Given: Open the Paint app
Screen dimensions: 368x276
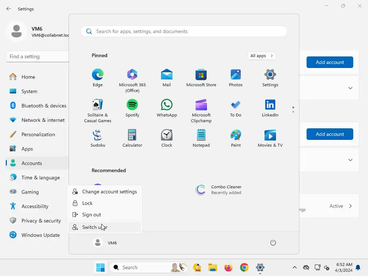Looking at the screenshot, I should 236,138.
